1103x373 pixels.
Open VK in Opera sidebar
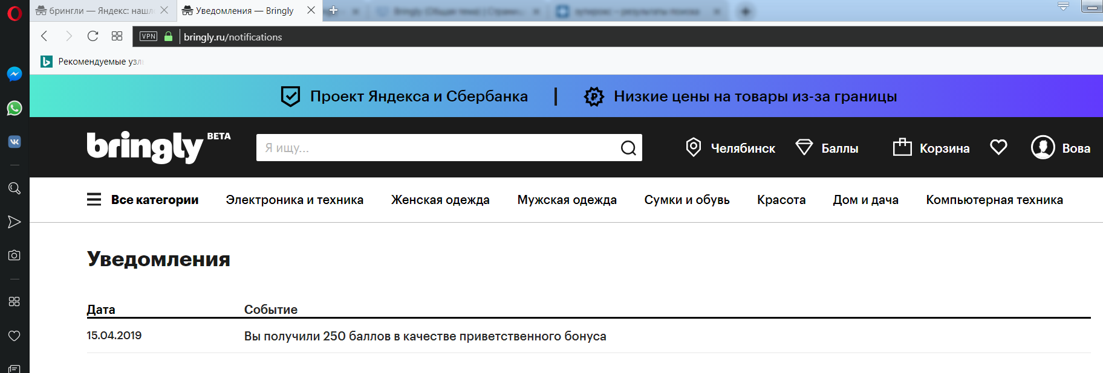point(15,142)
